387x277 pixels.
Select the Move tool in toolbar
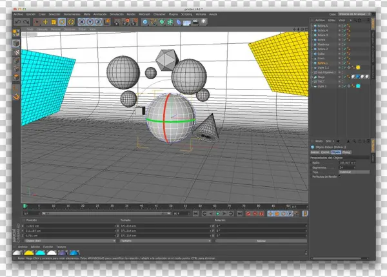click(x=45, y=22)
